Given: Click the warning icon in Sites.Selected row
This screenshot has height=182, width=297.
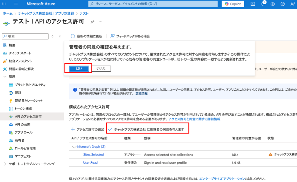Looking at the screenshot, I should pos(270,155).
